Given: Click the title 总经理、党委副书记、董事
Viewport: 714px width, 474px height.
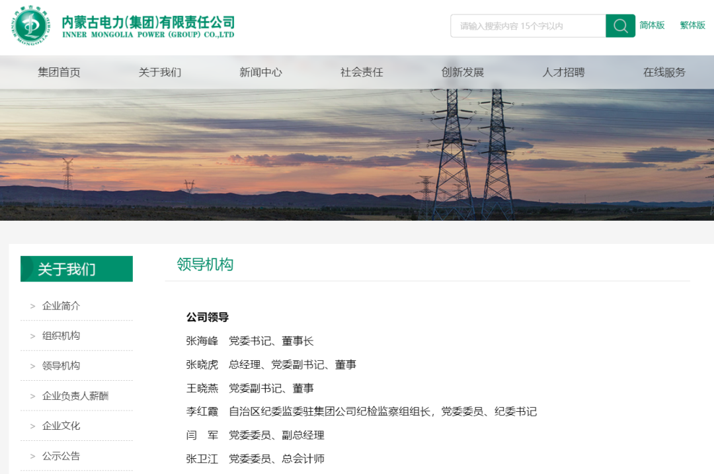Looking at the screenshot, I should tap(292, 365).
